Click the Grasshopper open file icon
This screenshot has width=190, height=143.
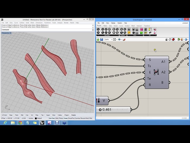tap(98, 40)
